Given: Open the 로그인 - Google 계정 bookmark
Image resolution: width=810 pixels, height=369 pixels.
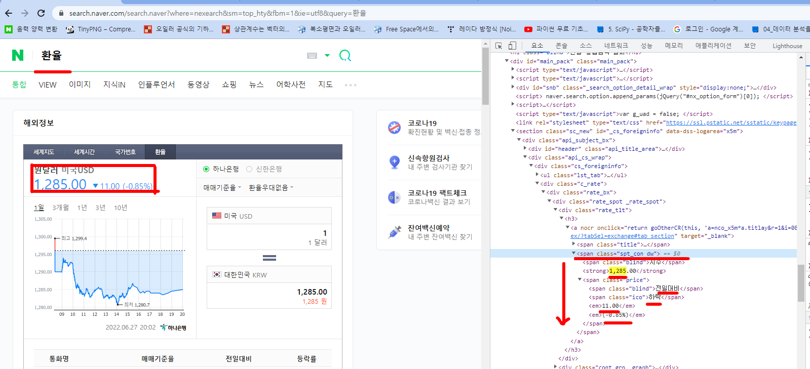Looking at the screenshot, I should coord(708,29).
